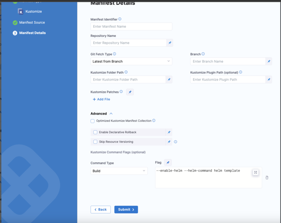Click the Add File link

101,99
